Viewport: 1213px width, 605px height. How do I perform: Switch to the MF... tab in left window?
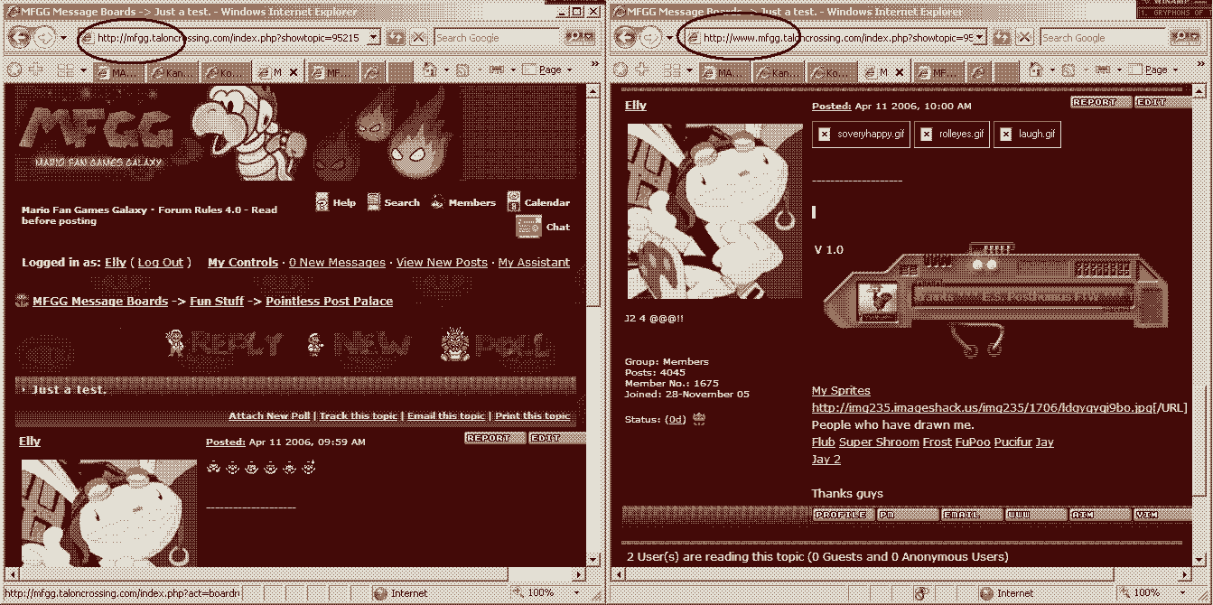tap(331, 71)
